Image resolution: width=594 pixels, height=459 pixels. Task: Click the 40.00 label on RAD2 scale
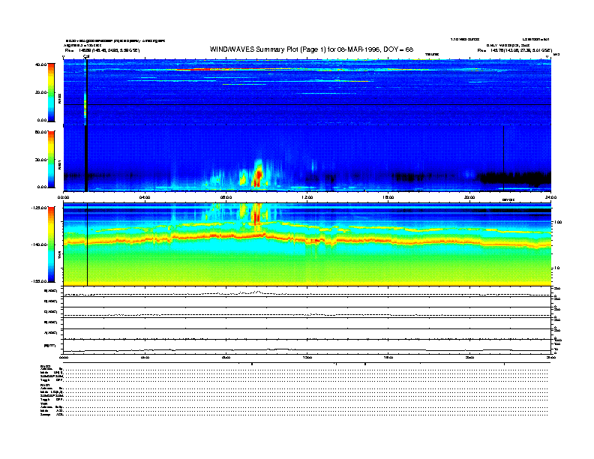(40, 64)
